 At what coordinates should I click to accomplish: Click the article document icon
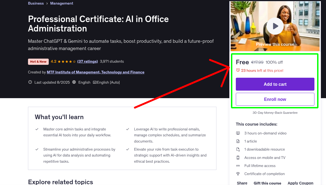click(238, 141)
